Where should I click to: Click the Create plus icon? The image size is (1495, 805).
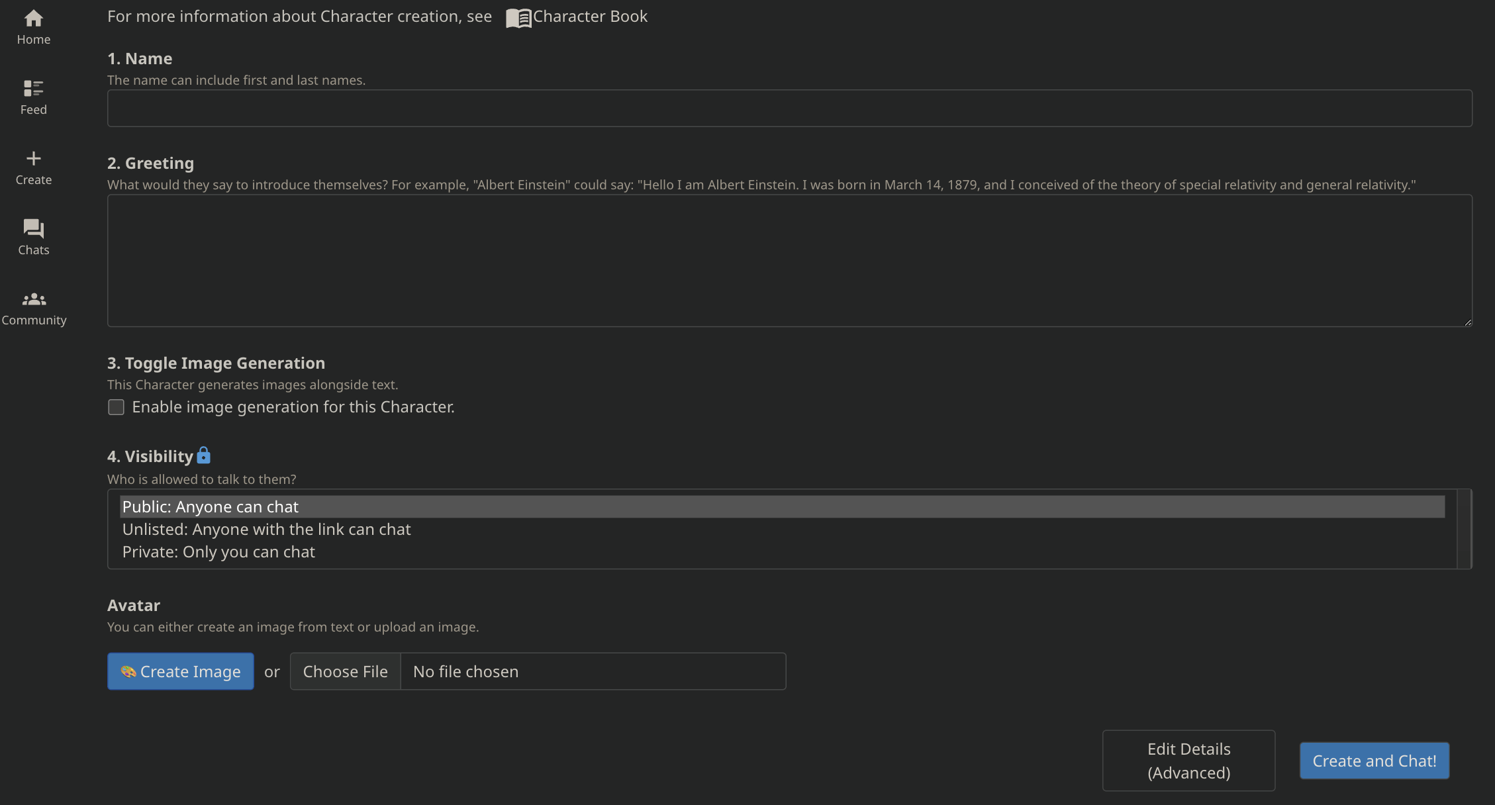tap(33, 158)
